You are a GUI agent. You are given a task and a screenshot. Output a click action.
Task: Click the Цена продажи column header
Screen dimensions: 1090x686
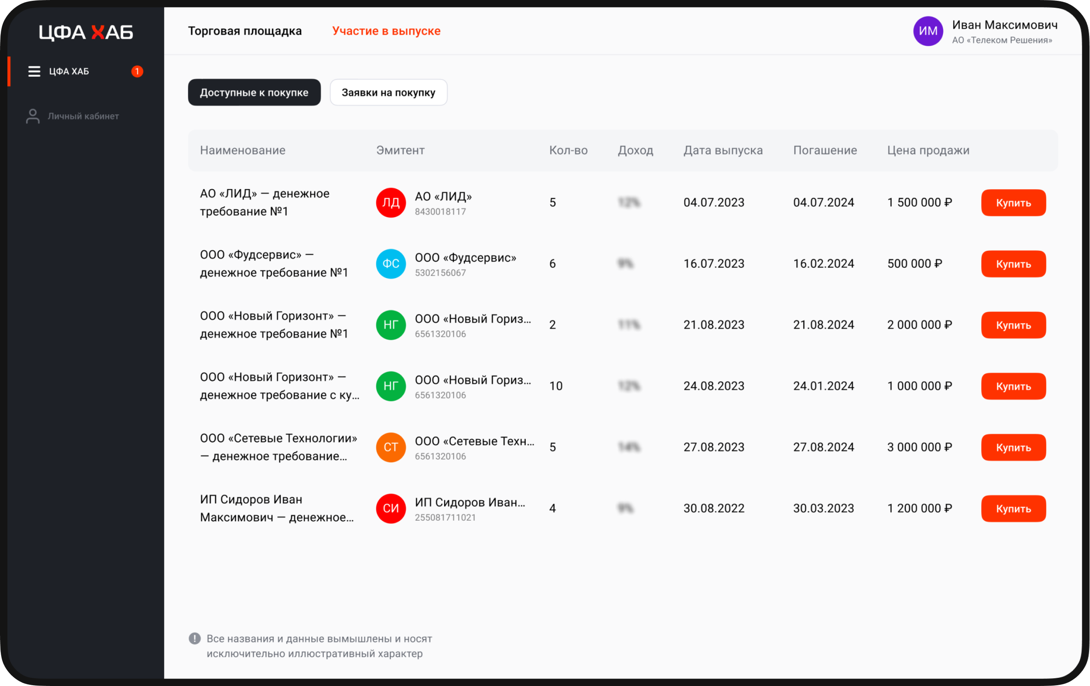point(928,150)
